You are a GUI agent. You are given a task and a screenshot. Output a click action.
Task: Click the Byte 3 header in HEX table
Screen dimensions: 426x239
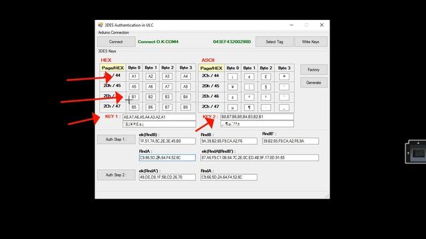click(x=186, y=68)
